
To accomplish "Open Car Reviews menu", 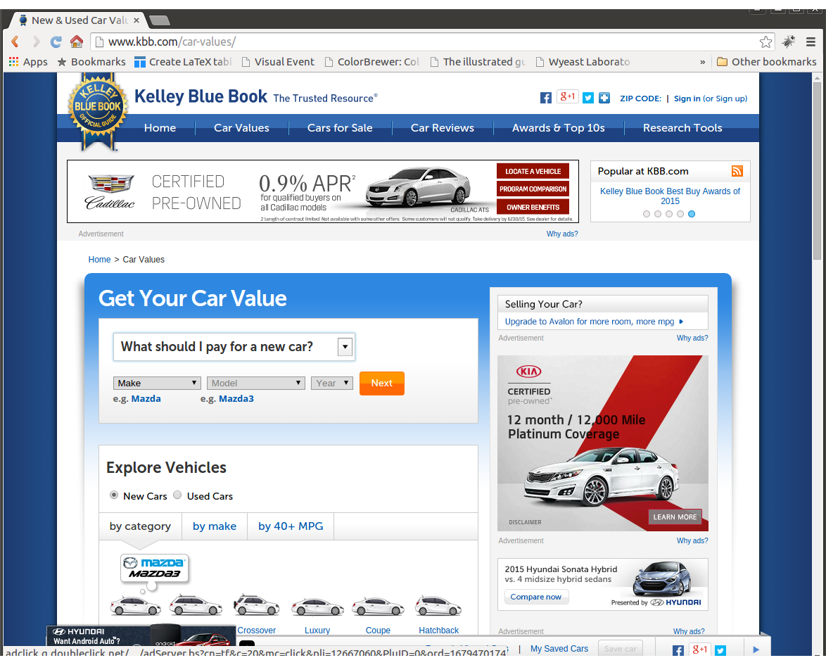I will pos(443,128).
